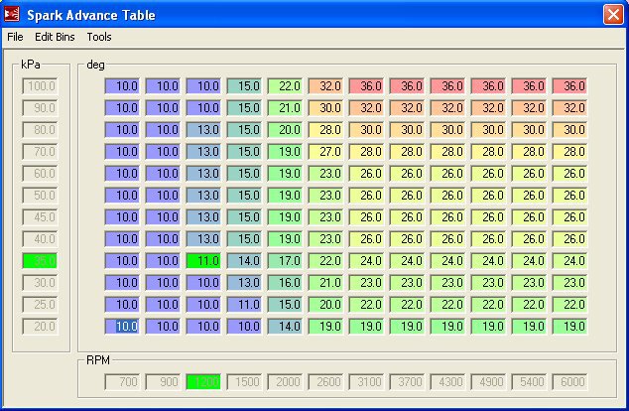Image resolution: width=629 pixels, height=411 pixels.
Task: Click the cell with value 27.0
Action: pos(327,151)
